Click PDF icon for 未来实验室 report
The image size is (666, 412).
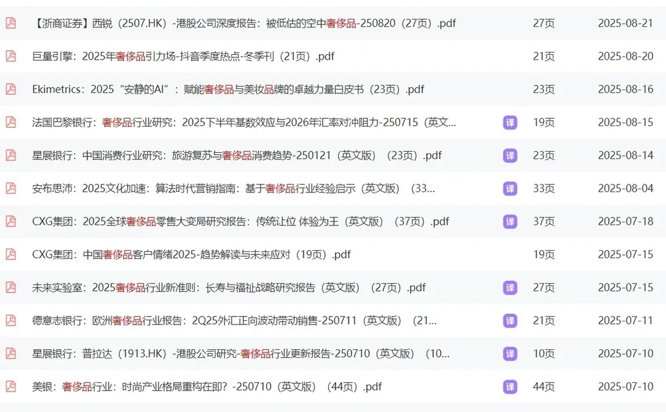point(10,287)
